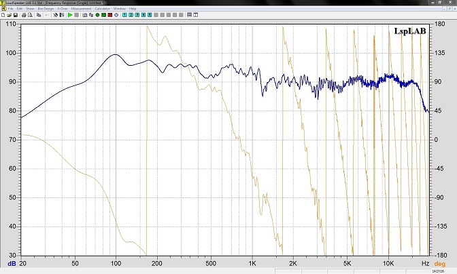Viewport: 457px width, 274px height.
Task: Click the -180 degree axis value
Action: (x=439, y=255)
